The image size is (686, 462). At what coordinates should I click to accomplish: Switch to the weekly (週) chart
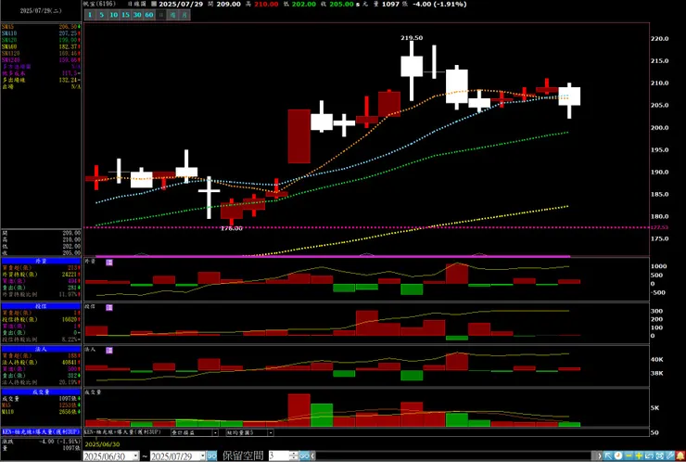[x=172, y=15]
